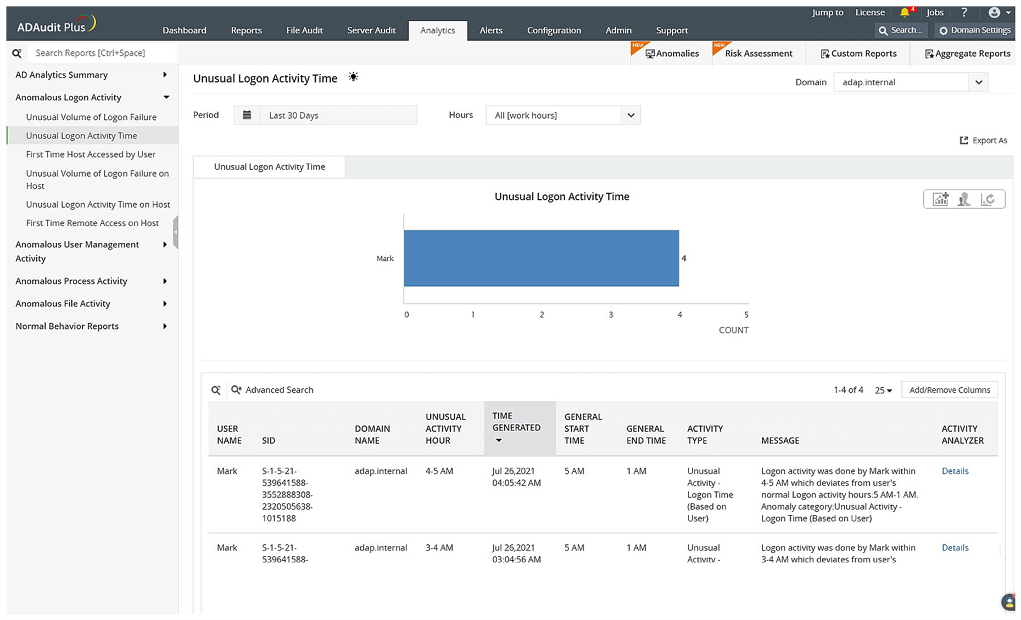Click the table quick search magnifier icon

[216, 390]
